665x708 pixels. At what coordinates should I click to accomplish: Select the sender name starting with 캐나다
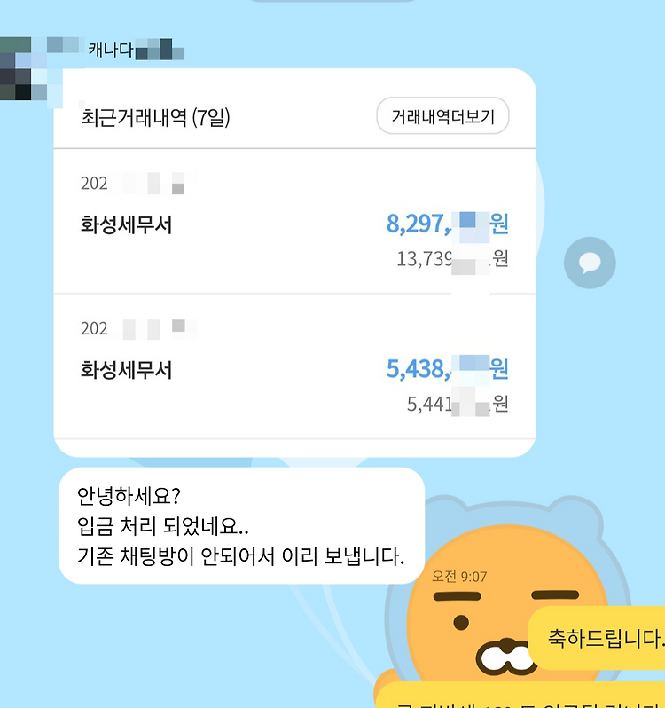(x=137, y=49)
